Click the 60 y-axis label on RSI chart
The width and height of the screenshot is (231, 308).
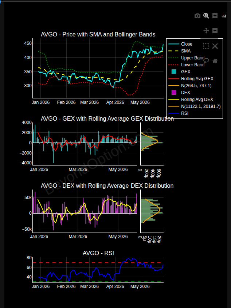(29, 267)
